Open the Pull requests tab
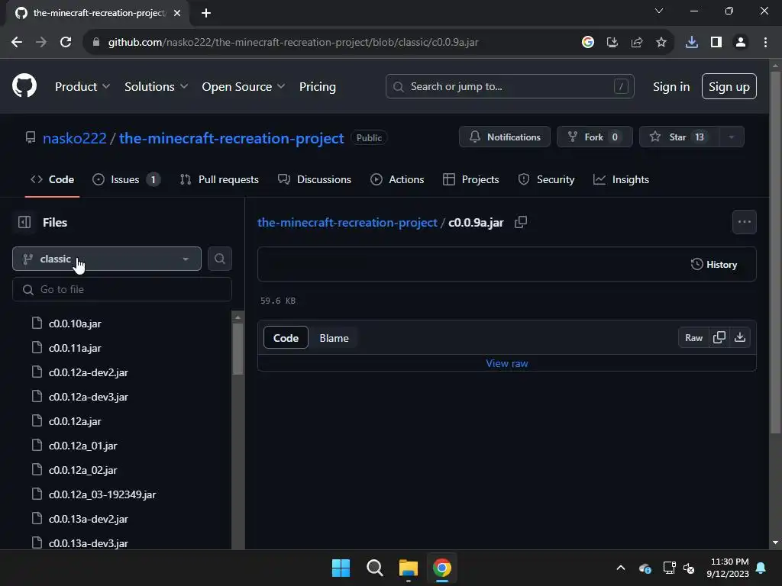782x586 pixels. pyautogui.click(x=219, y=179)
